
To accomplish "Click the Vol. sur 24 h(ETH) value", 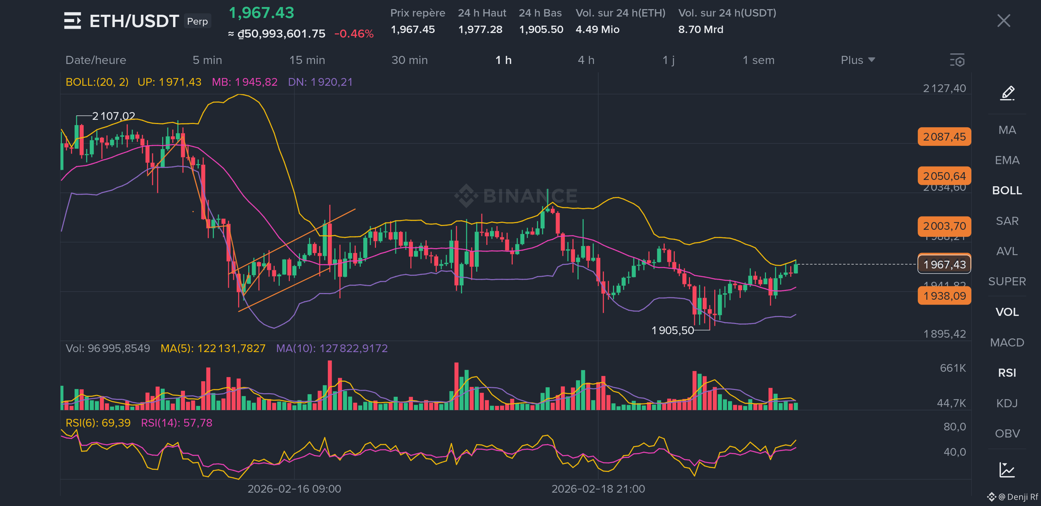I will (x=597, y=30).
